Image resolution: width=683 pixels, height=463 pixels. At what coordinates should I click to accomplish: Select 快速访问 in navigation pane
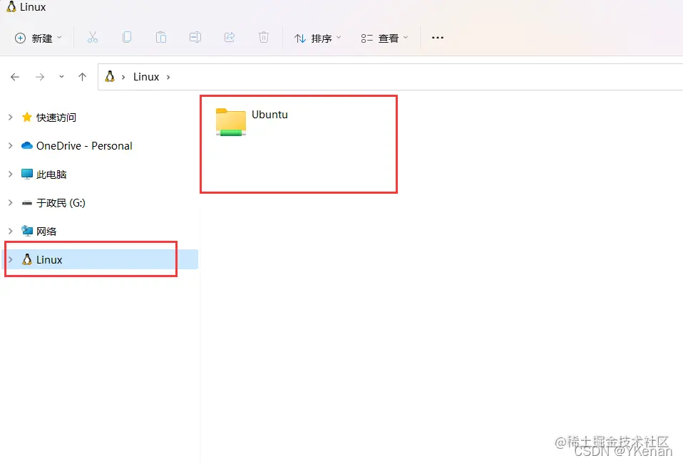[x=56, y=118]
